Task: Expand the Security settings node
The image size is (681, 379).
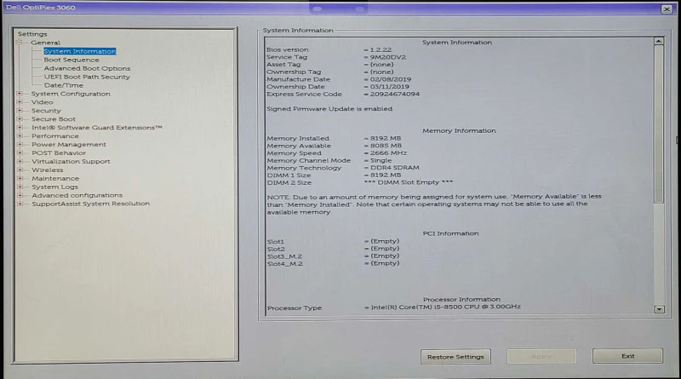Action: coord(19,111)
